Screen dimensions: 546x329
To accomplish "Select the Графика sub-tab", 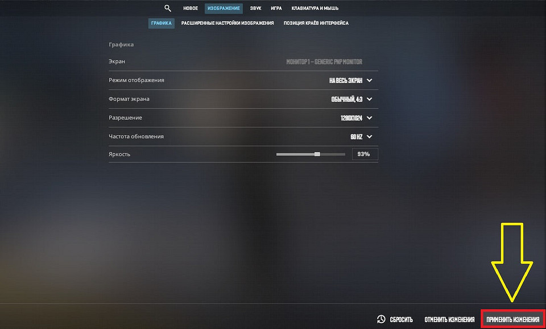I will [x=162, y=23].
